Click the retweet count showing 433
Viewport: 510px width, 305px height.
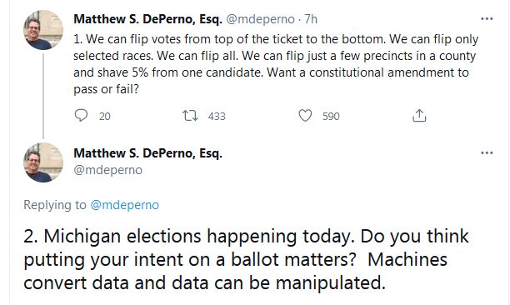pyautogui.click(x=217, y=116)
